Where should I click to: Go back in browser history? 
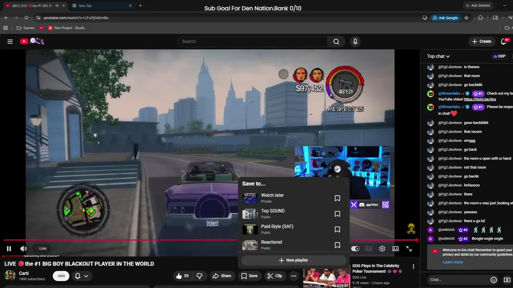(6, 18)
